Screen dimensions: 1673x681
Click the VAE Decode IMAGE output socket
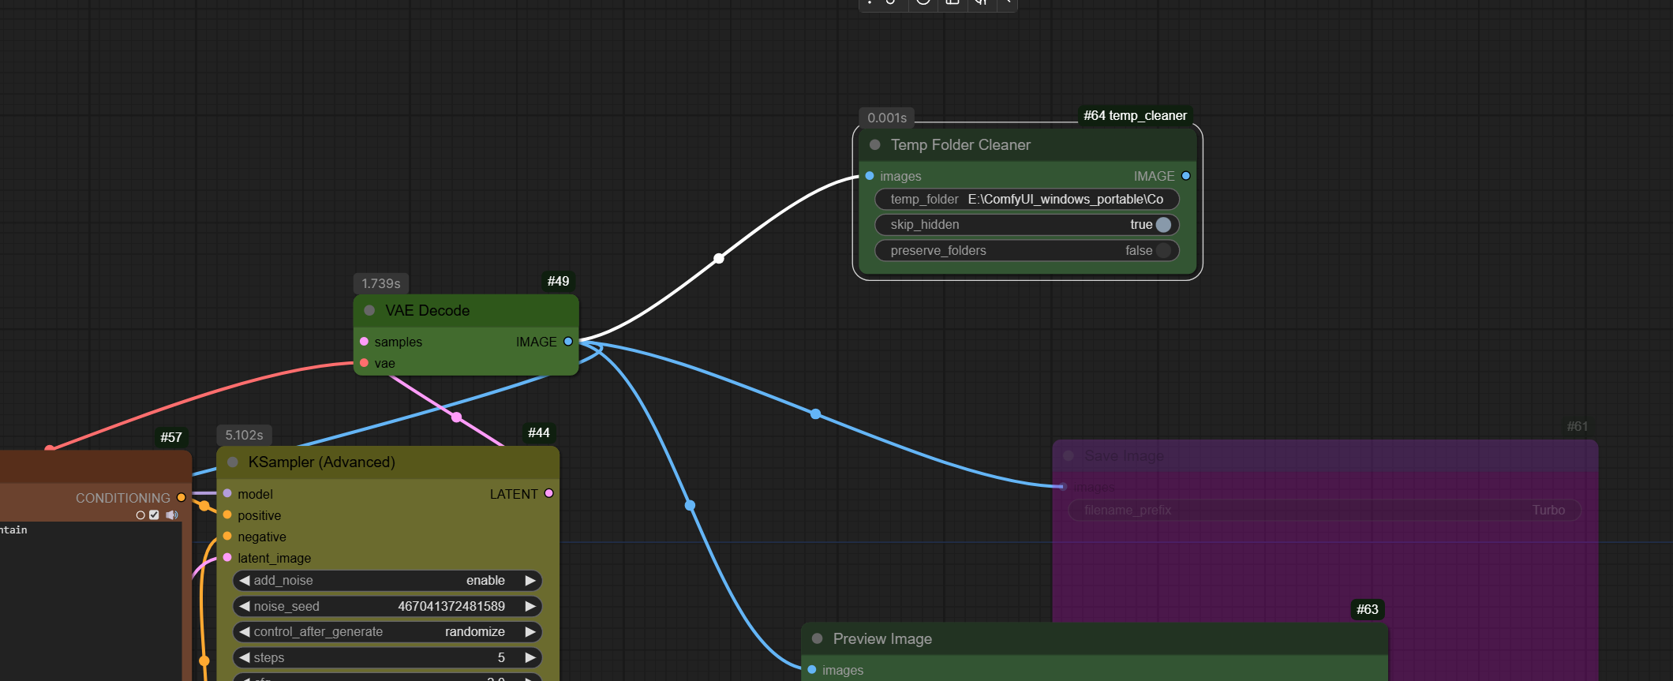coord(567,342)
